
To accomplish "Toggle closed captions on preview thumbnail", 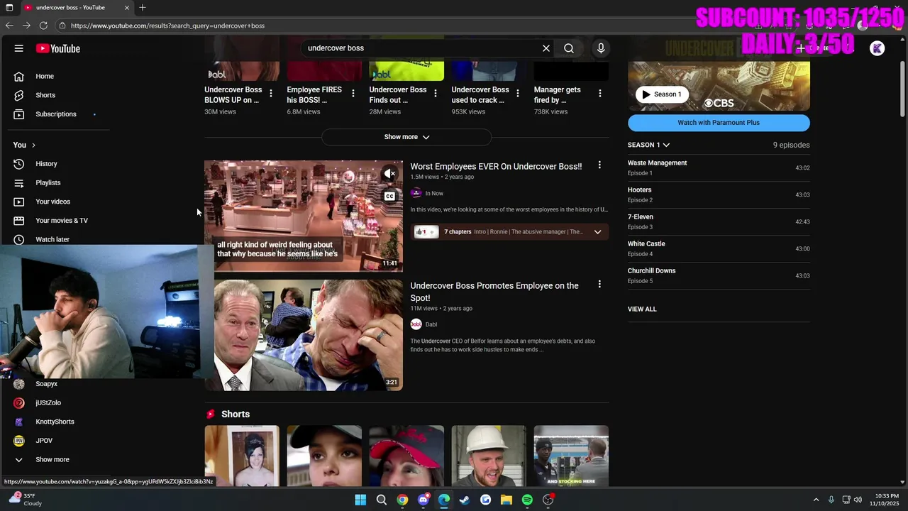I will coord(389,197).
